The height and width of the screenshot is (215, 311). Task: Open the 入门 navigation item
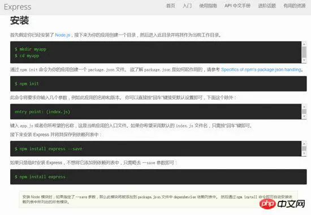(187, 6)
